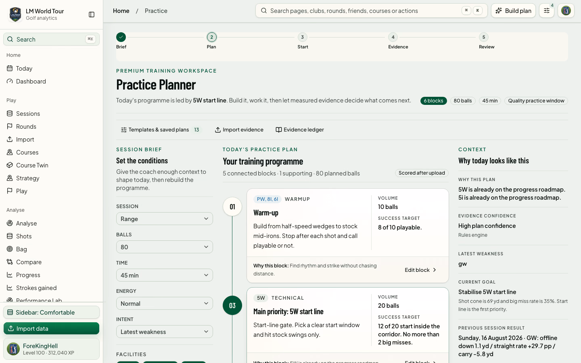Expand the Energy dropdown set to Normal
The width and height of the screenshot is (581, 363).
click(x=165, y=303)
